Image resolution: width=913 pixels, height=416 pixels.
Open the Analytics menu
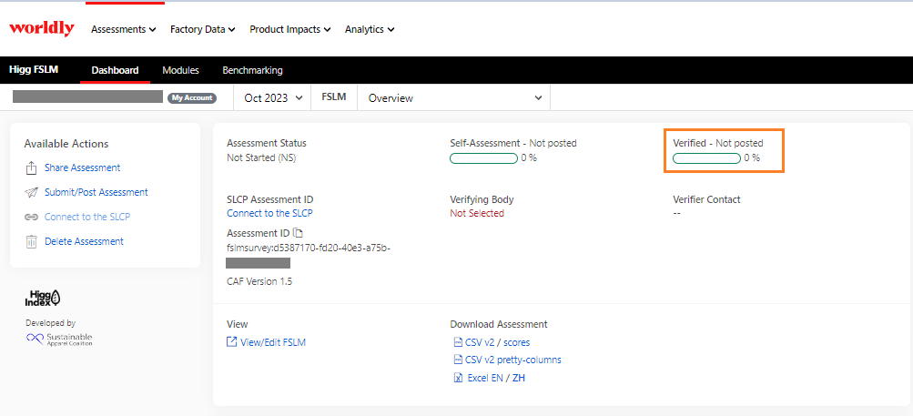point(369,29)
